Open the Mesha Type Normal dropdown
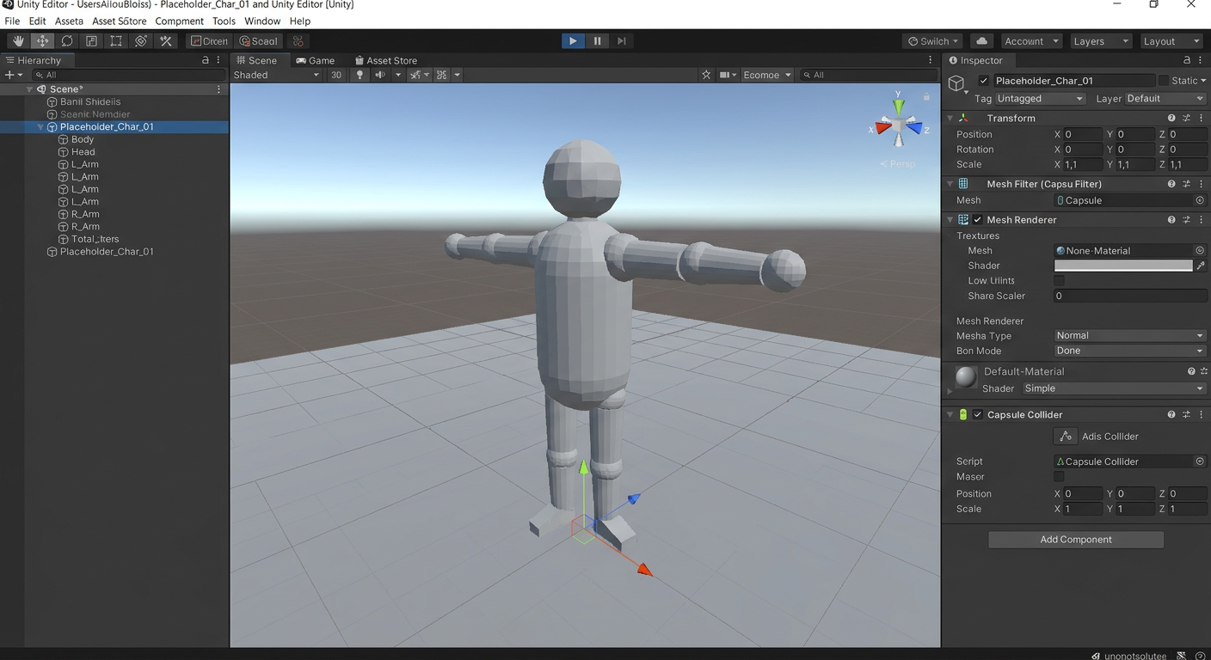 (x=1130, y=336)
